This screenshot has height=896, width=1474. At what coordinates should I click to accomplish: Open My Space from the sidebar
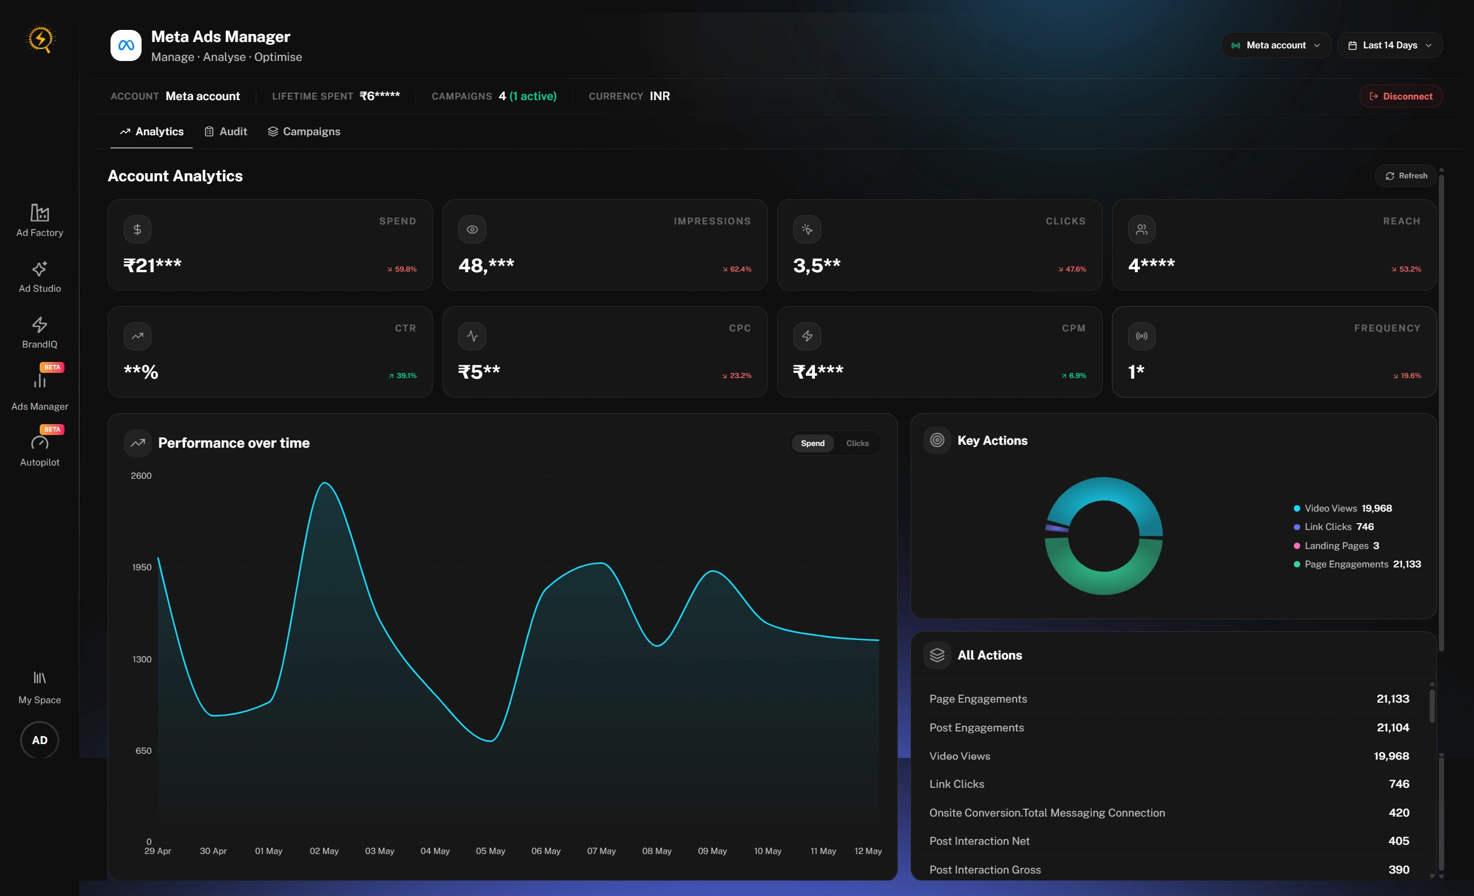click(40, 688)
